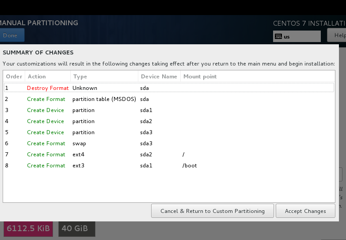Select the Create Format action in row 2
Screen dimensions: 346x240
(46, 99)
